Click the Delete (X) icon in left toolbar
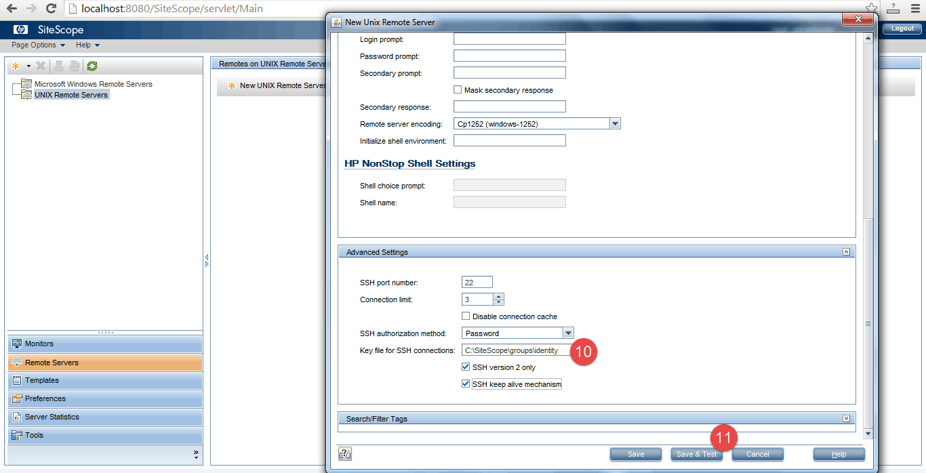This screenshot has width=926, height=473. tap(41, 66)
